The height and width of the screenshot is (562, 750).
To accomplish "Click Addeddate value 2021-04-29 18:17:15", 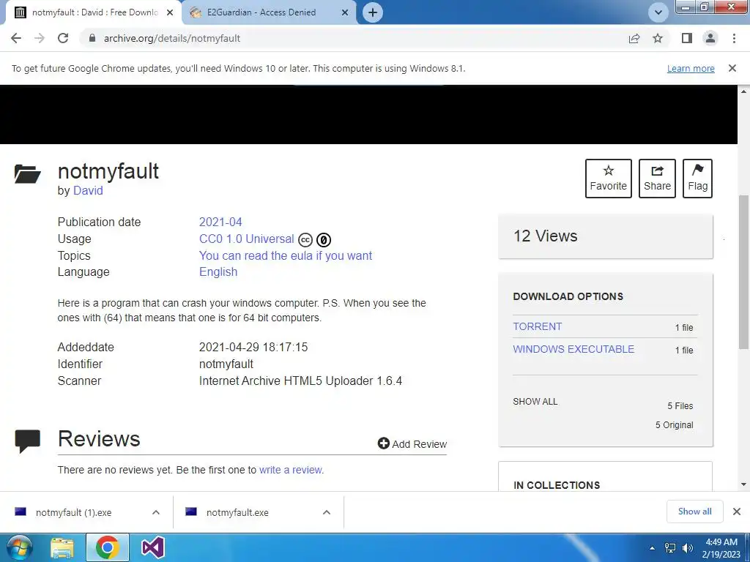I will point(253,348).
